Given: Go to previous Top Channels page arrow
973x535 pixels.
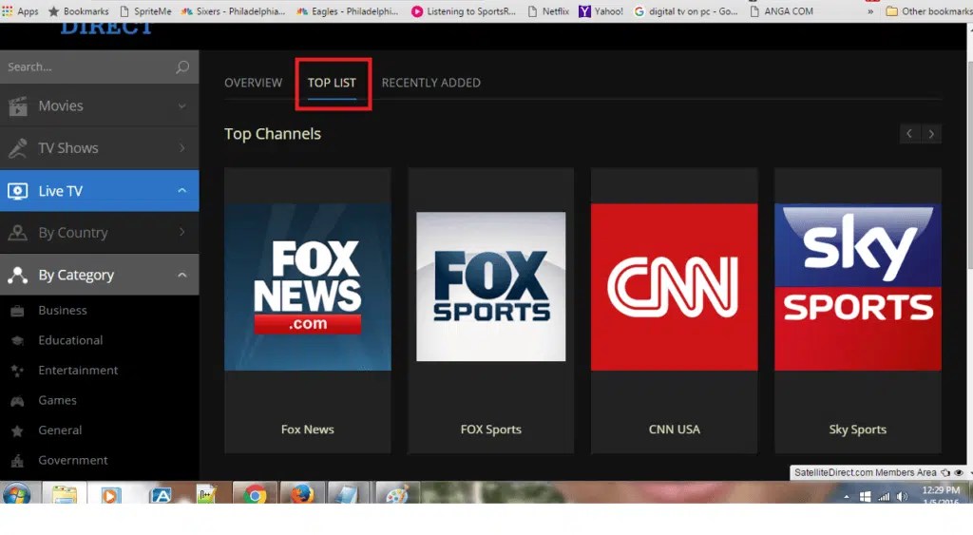Looking at the screenshot, I should (909, 133).
